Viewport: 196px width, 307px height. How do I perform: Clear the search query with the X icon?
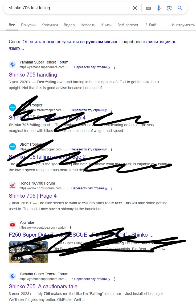click(135, 8)
